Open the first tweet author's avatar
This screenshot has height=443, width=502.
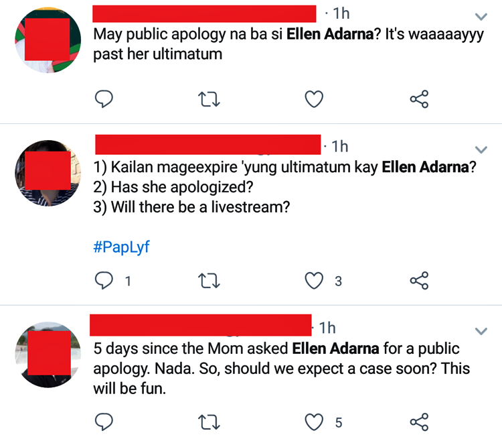click(48, 40)
